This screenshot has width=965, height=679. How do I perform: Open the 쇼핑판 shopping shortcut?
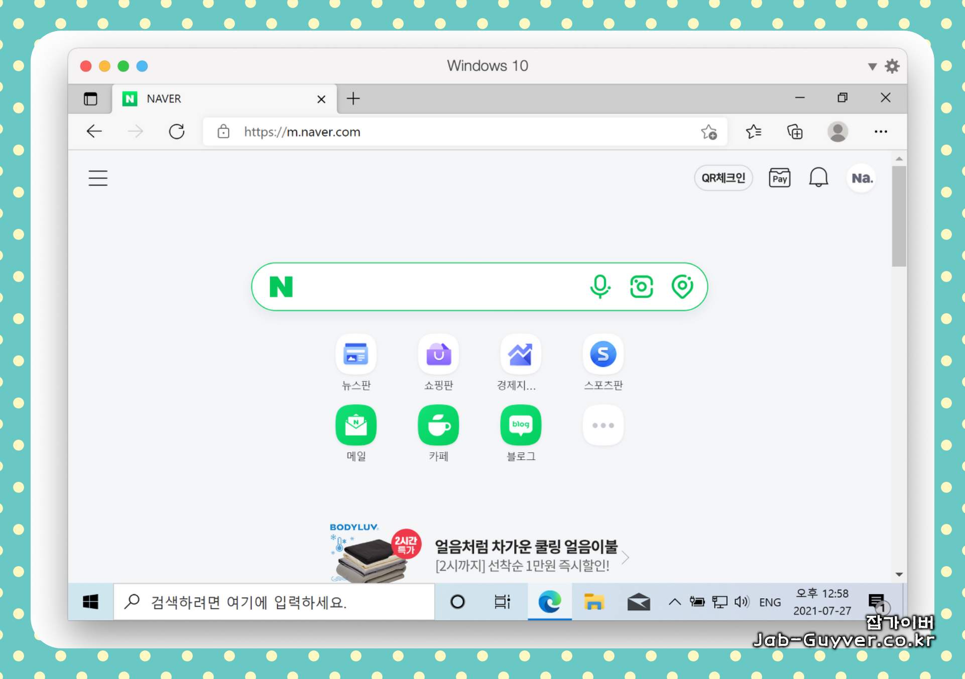coord(438,354)
